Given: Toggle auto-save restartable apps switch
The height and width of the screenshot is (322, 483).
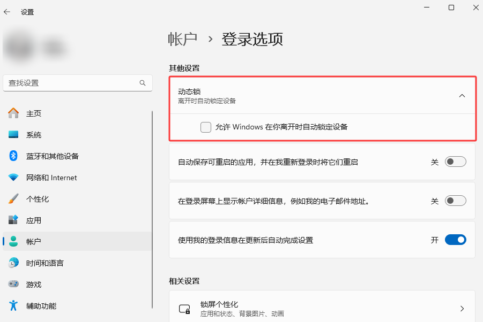Looking at the screenshot, I should pos(455,162).
